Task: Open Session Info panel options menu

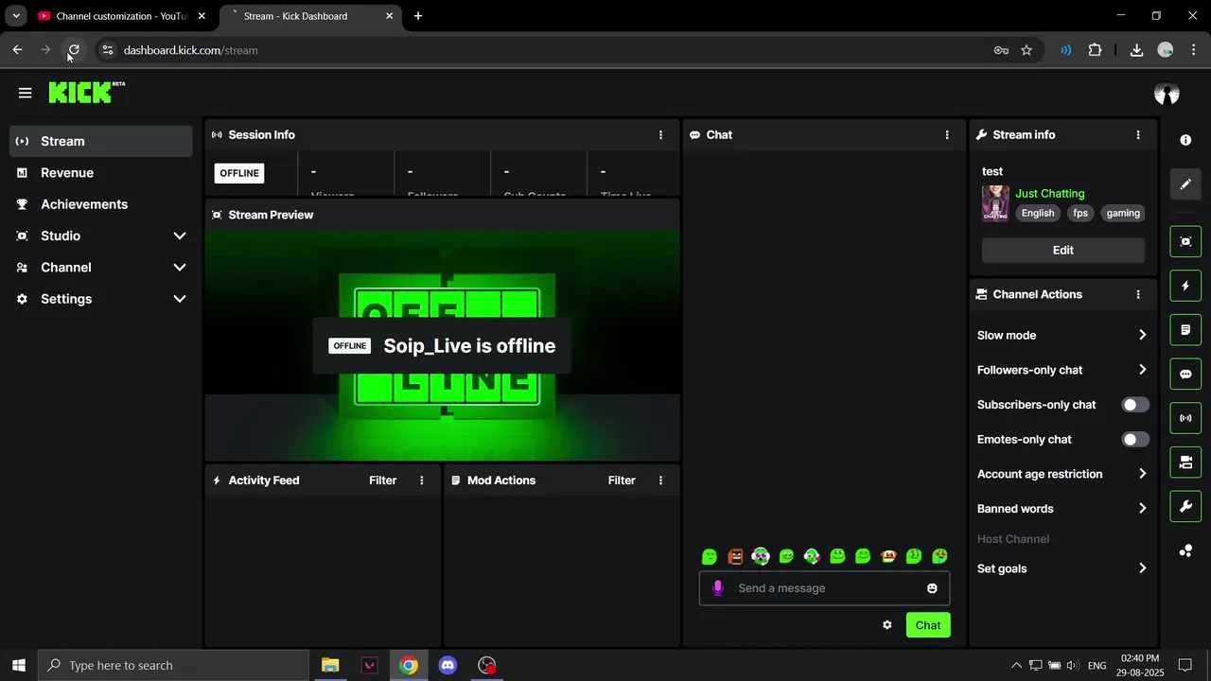Action: click(x=660, y=135)
